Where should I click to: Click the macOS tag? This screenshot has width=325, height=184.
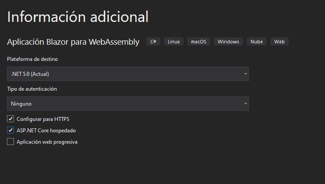[198, 42]
